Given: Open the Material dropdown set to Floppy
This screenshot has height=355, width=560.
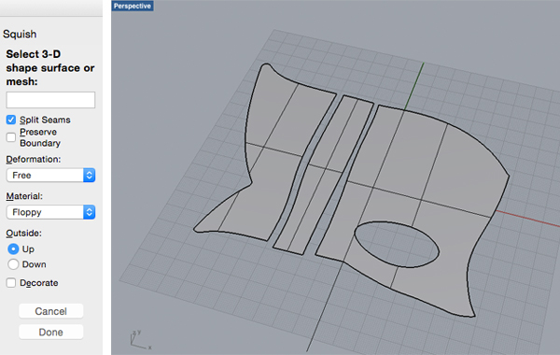Looking at the screenshot, I should (x=50, y=212).
